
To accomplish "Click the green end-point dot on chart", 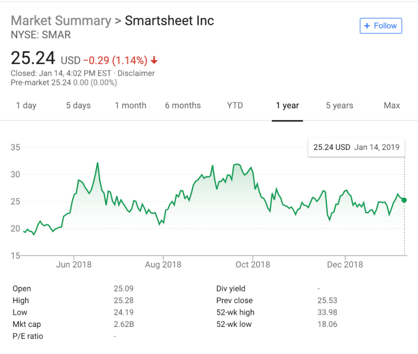I will tap(404, 200).
